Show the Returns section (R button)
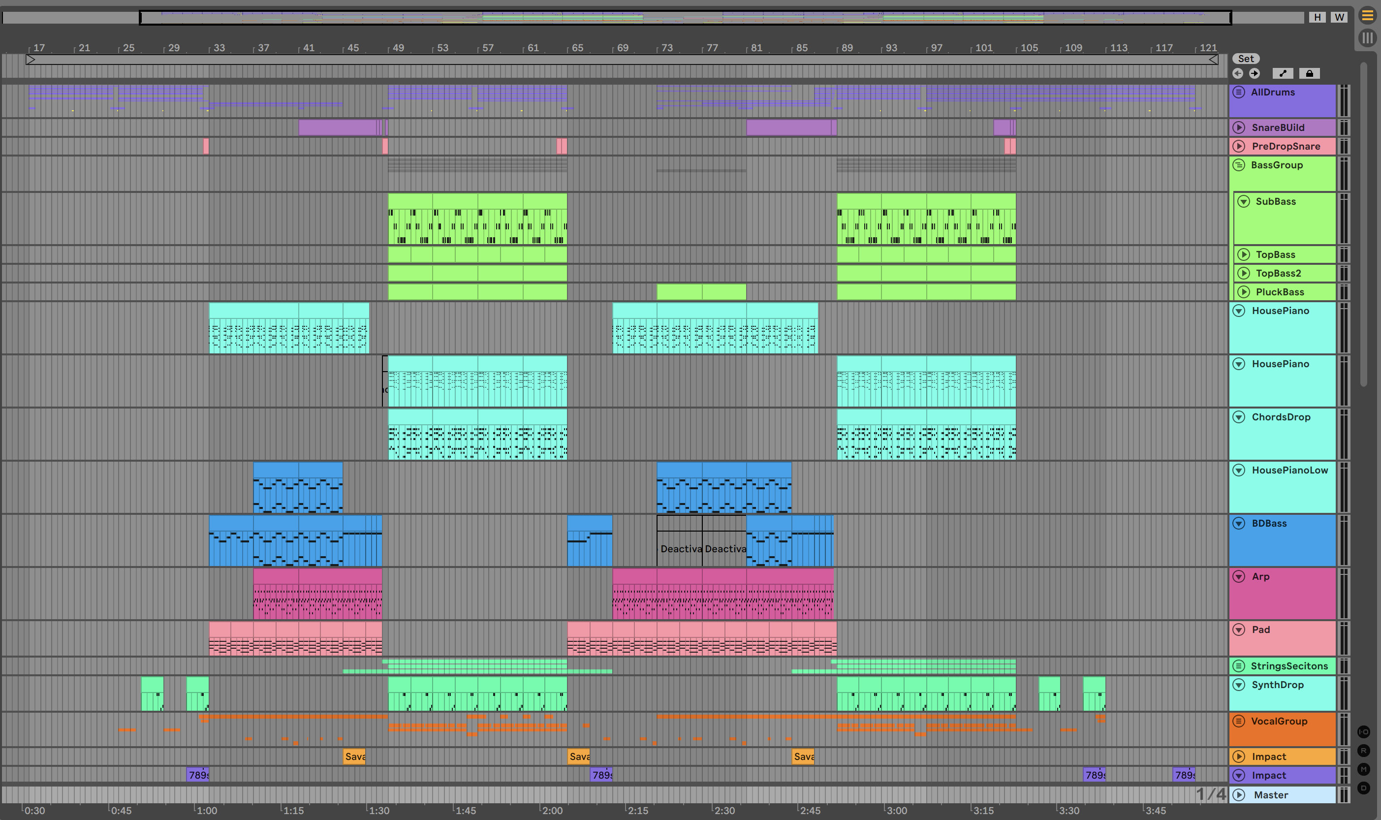The width and height of the screenshot is (1381, 820). coord(1363,751)
